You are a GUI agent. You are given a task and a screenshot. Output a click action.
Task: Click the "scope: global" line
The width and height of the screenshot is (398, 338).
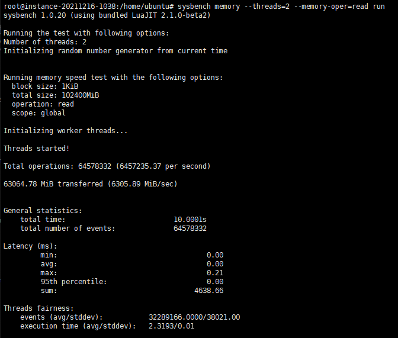(38, 113)
